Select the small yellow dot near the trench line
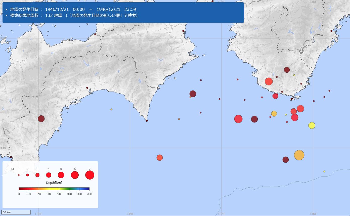This screenshot has height=216, width=350. click(324, 171)
